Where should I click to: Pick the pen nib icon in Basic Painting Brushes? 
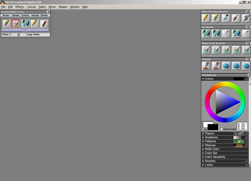(x=226, y=18)
